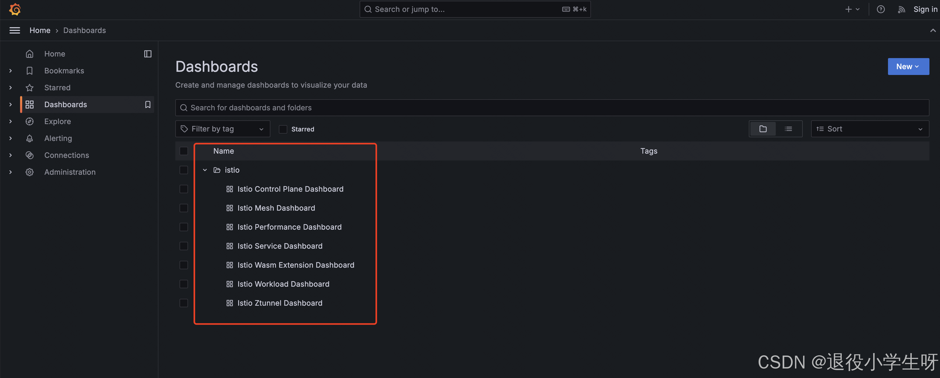The width and height of the screenshot is (940, 378).
Task: Click the tag icon in Filter by tag
Action: [184, 129]
